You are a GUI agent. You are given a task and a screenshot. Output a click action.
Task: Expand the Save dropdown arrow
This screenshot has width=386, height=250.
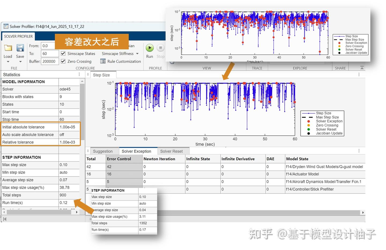click(20, 62)
